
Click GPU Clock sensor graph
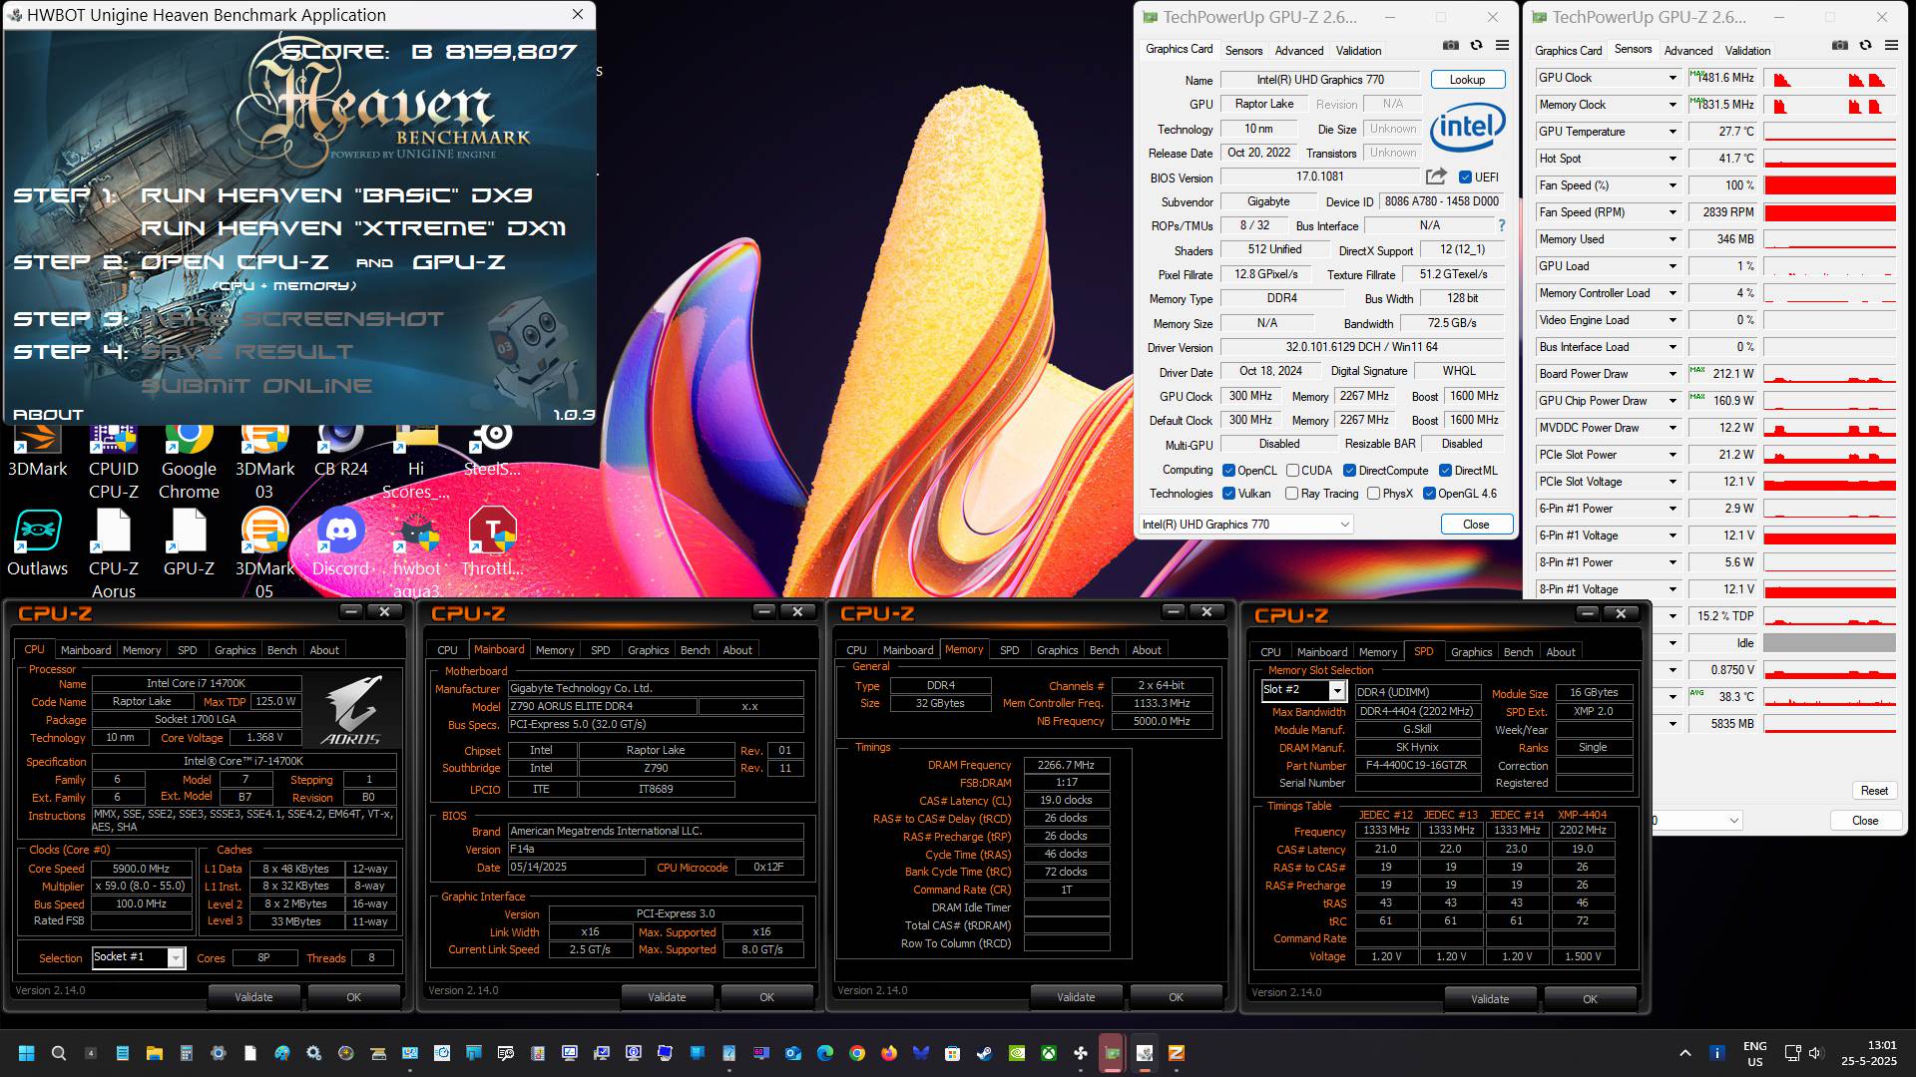pos(1830,78)
